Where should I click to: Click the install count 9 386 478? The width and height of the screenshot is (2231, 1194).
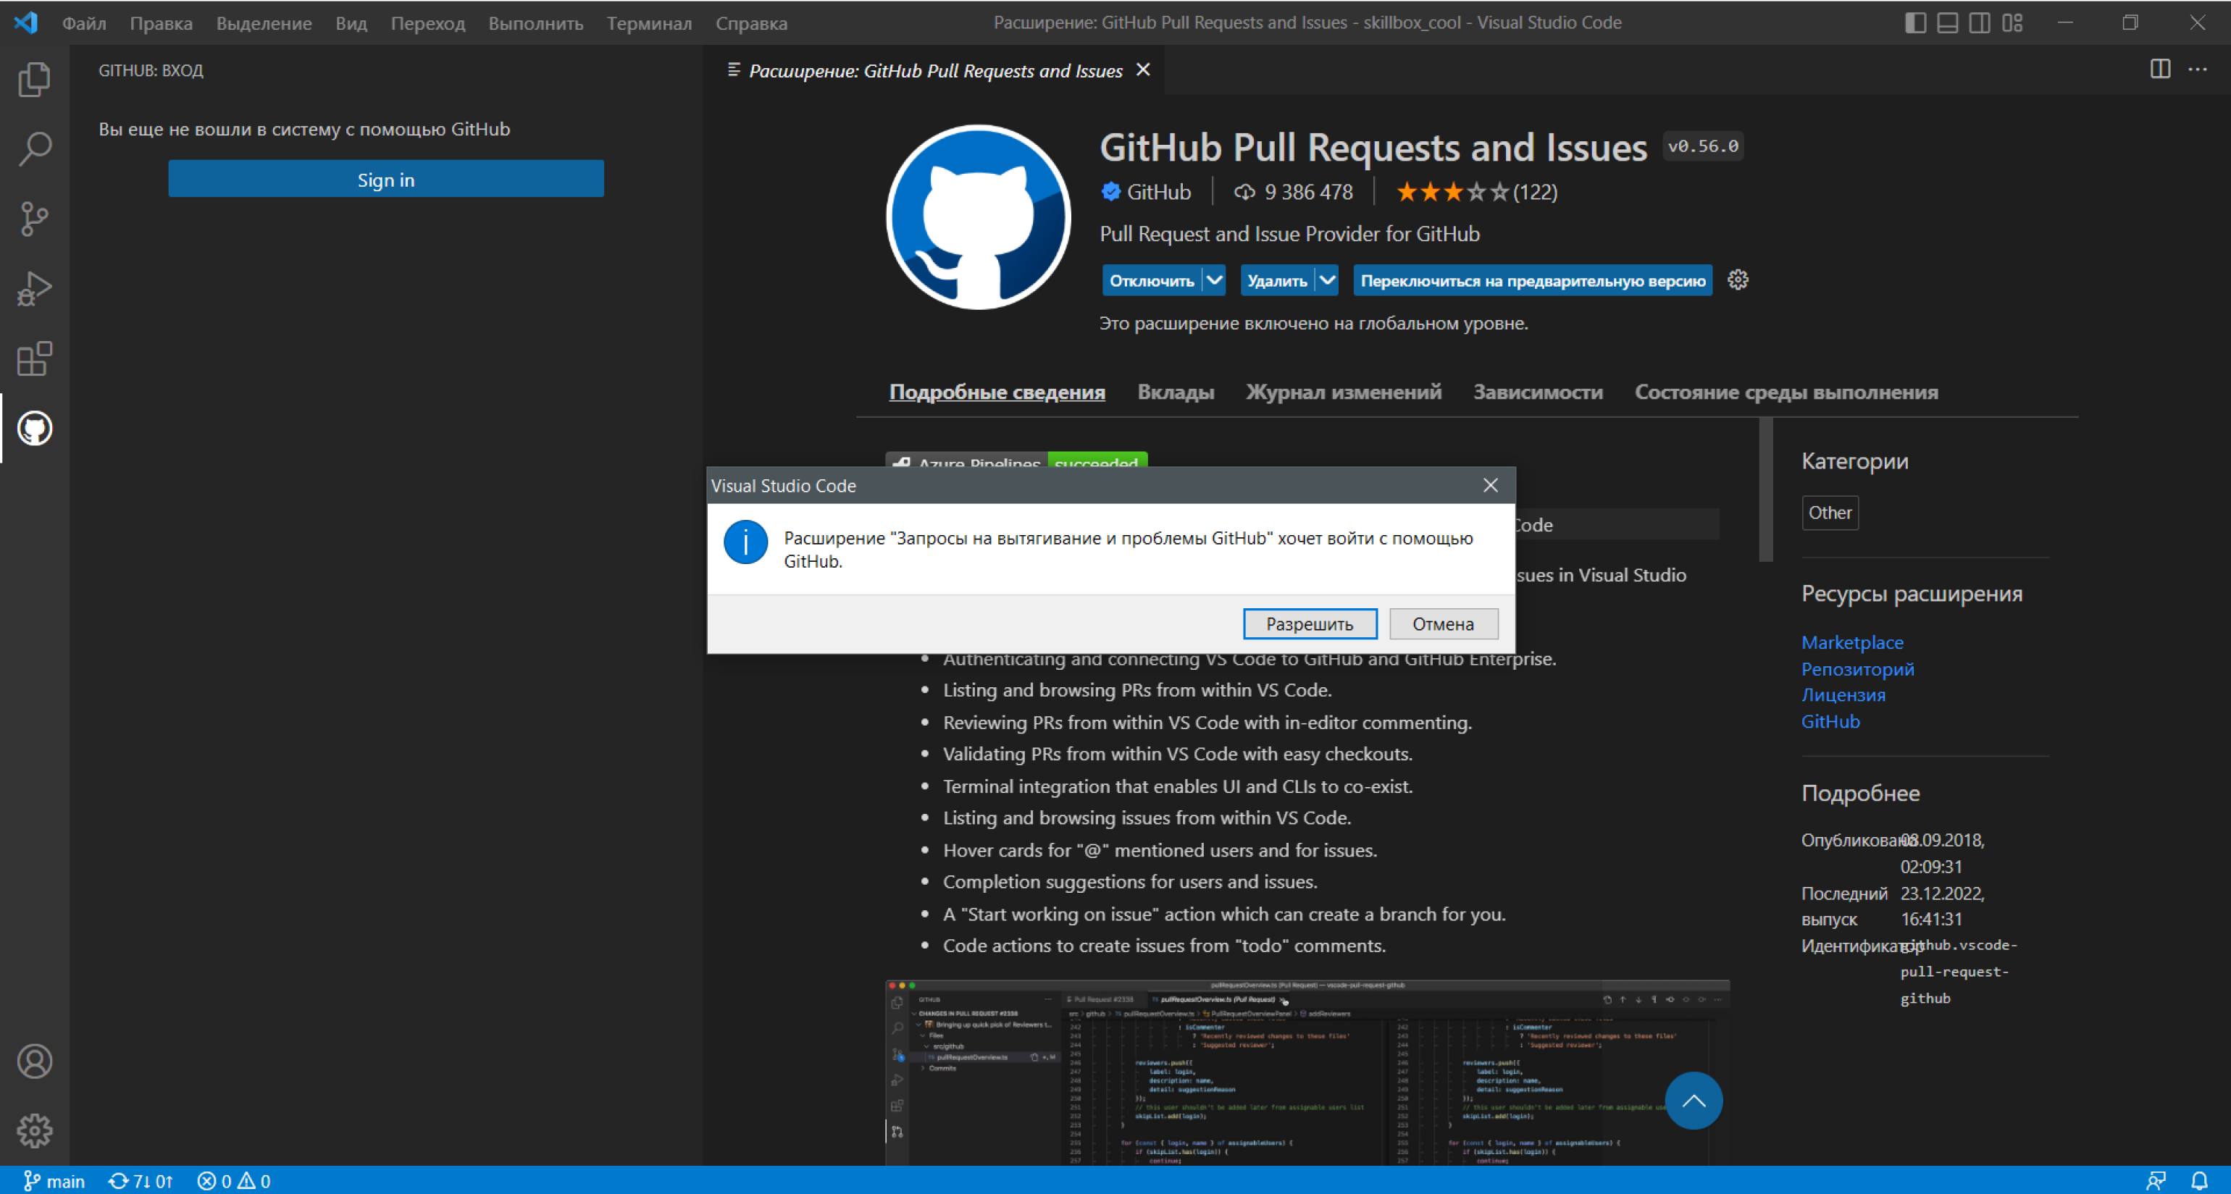[1293, 192]
